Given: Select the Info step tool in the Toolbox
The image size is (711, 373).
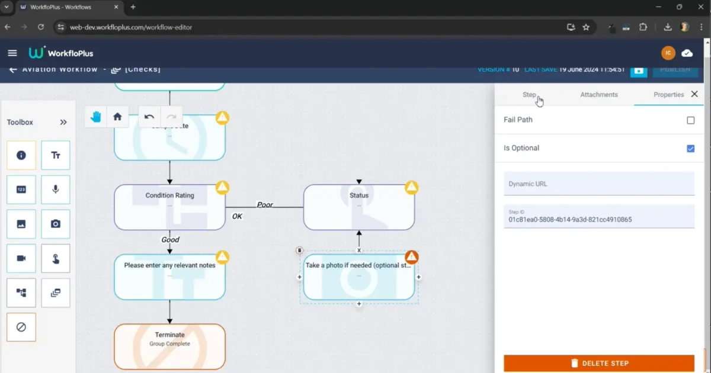Looking at the screenshot, I should [21, 155].
